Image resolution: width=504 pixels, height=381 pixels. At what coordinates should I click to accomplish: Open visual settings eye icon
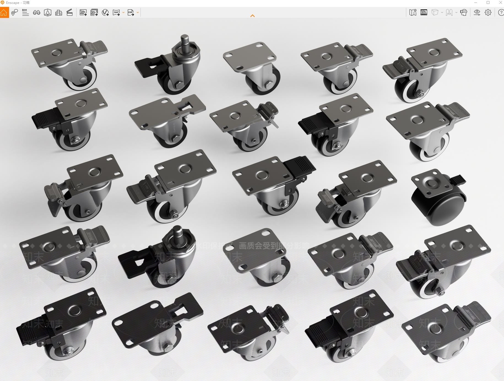477,13
